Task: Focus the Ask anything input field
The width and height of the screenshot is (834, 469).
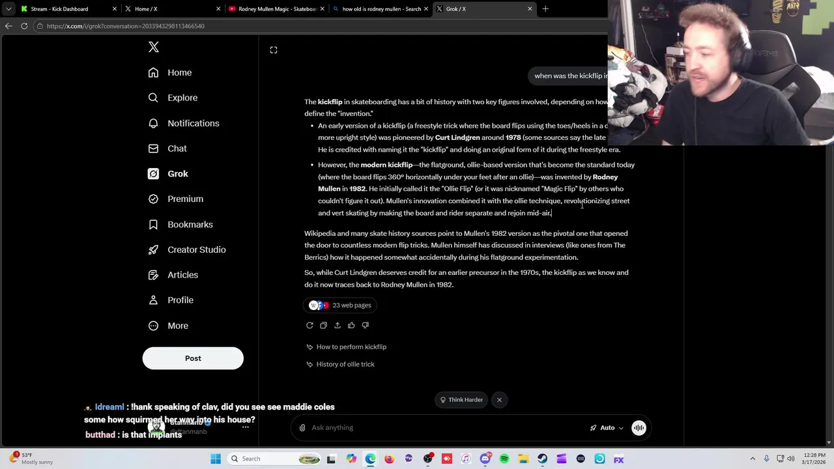Action: click(x=446, y=428)
